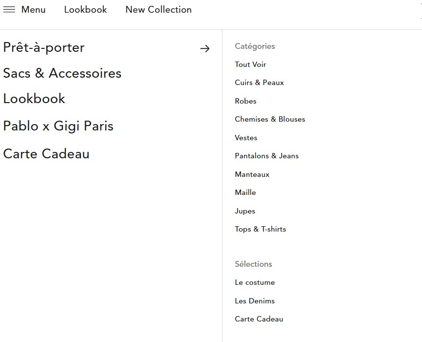Open Chemises & Blouses category
Viewport: 422px width, 342px height.
[270, 119]
